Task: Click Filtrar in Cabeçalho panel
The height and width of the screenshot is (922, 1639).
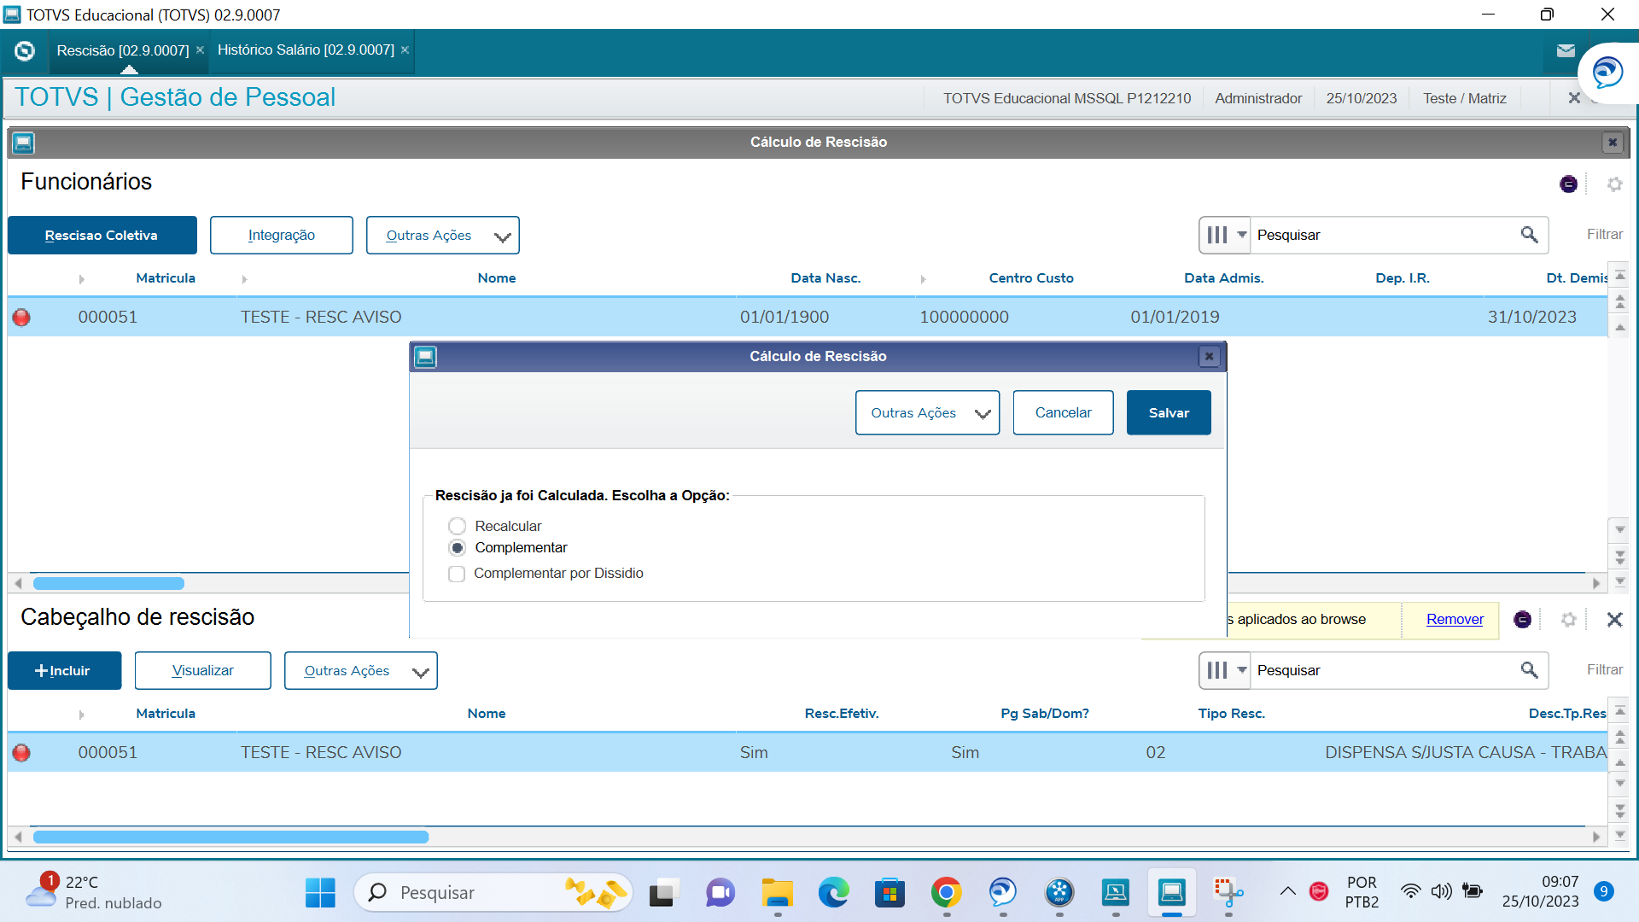Action: (1604, 670)
